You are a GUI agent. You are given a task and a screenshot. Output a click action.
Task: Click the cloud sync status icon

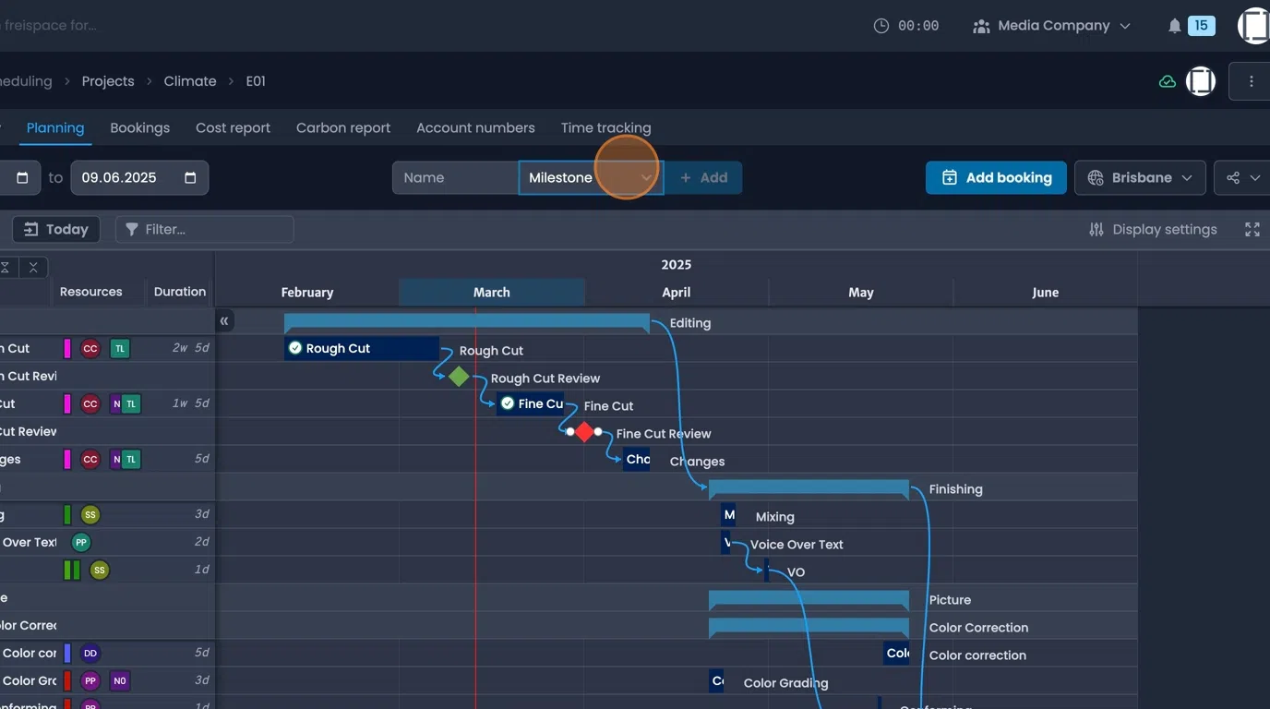point(1167,81)
